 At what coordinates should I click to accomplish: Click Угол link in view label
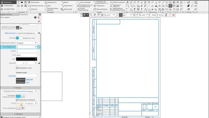point(27,82)
